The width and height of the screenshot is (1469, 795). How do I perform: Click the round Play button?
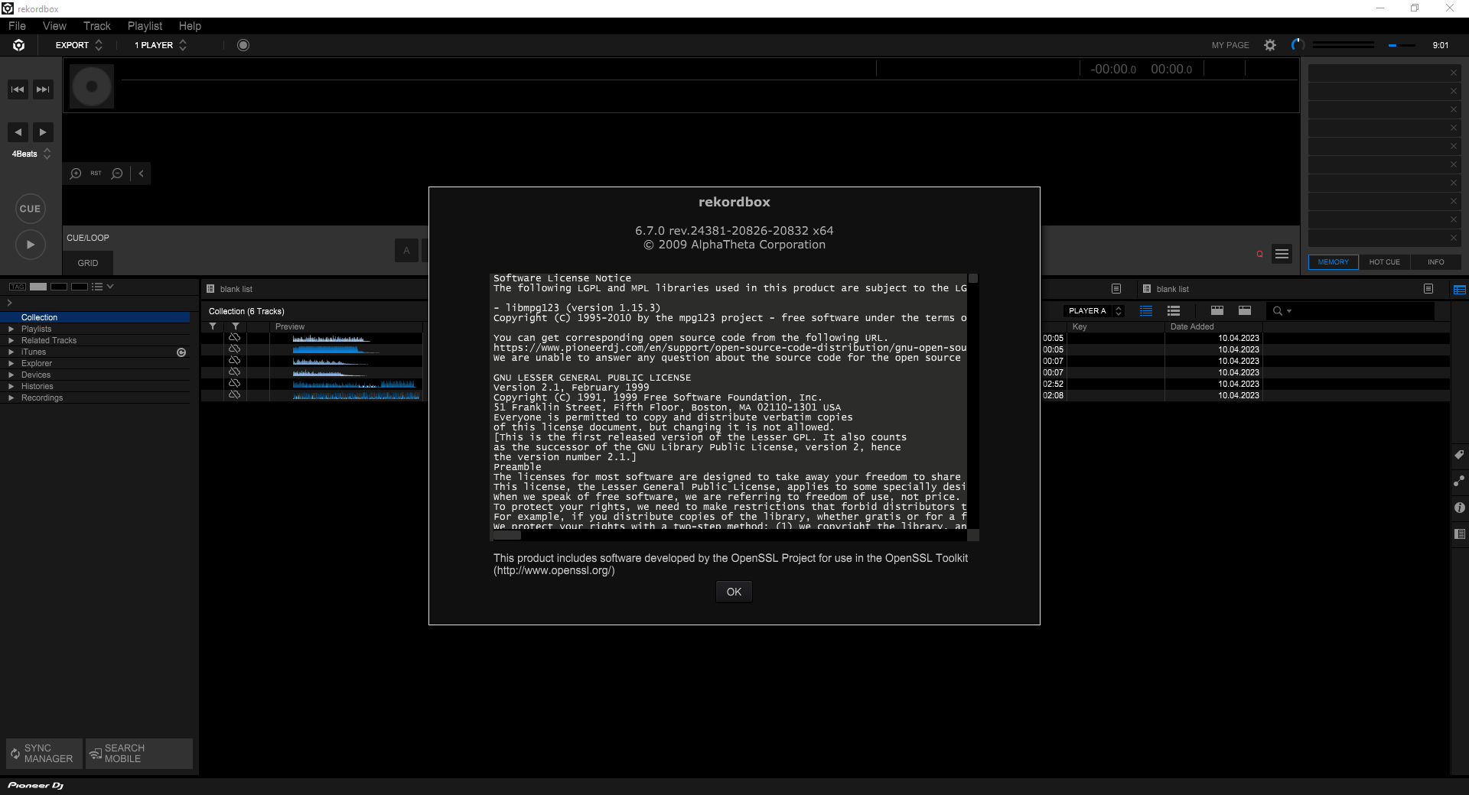point(30,245)
